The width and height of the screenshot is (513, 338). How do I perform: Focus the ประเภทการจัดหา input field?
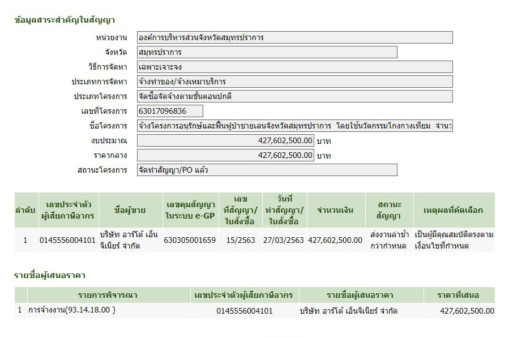coord(294,82)
